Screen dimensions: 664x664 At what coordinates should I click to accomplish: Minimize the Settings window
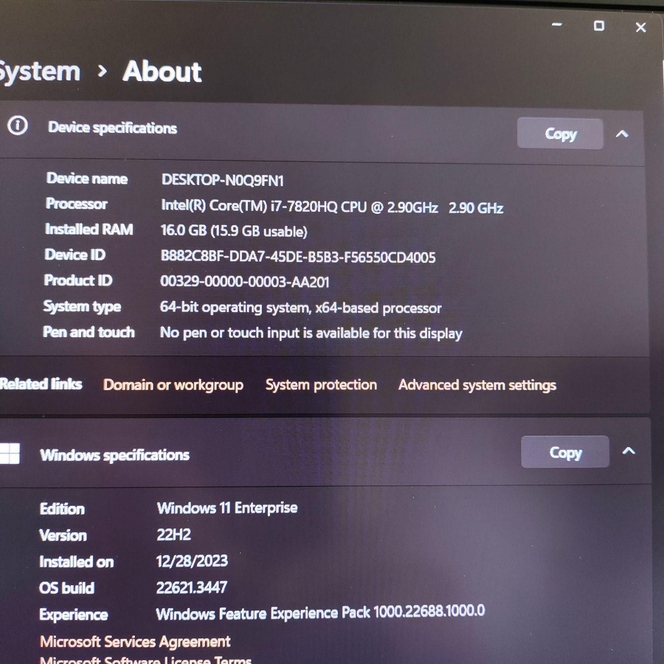(557, 24)
